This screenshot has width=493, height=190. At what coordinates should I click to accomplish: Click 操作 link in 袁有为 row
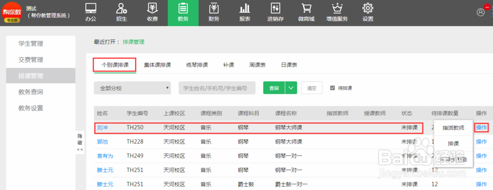[481, 156]
